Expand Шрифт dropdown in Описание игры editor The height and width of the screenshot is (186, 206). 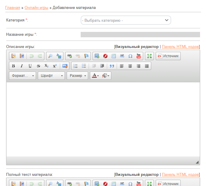(x=51, y=76)
